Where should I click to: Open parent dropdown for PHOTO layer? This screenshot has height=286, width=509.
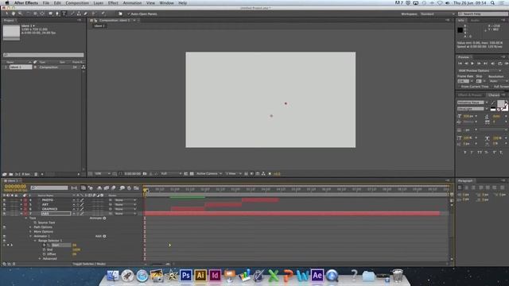coord(126,200)
